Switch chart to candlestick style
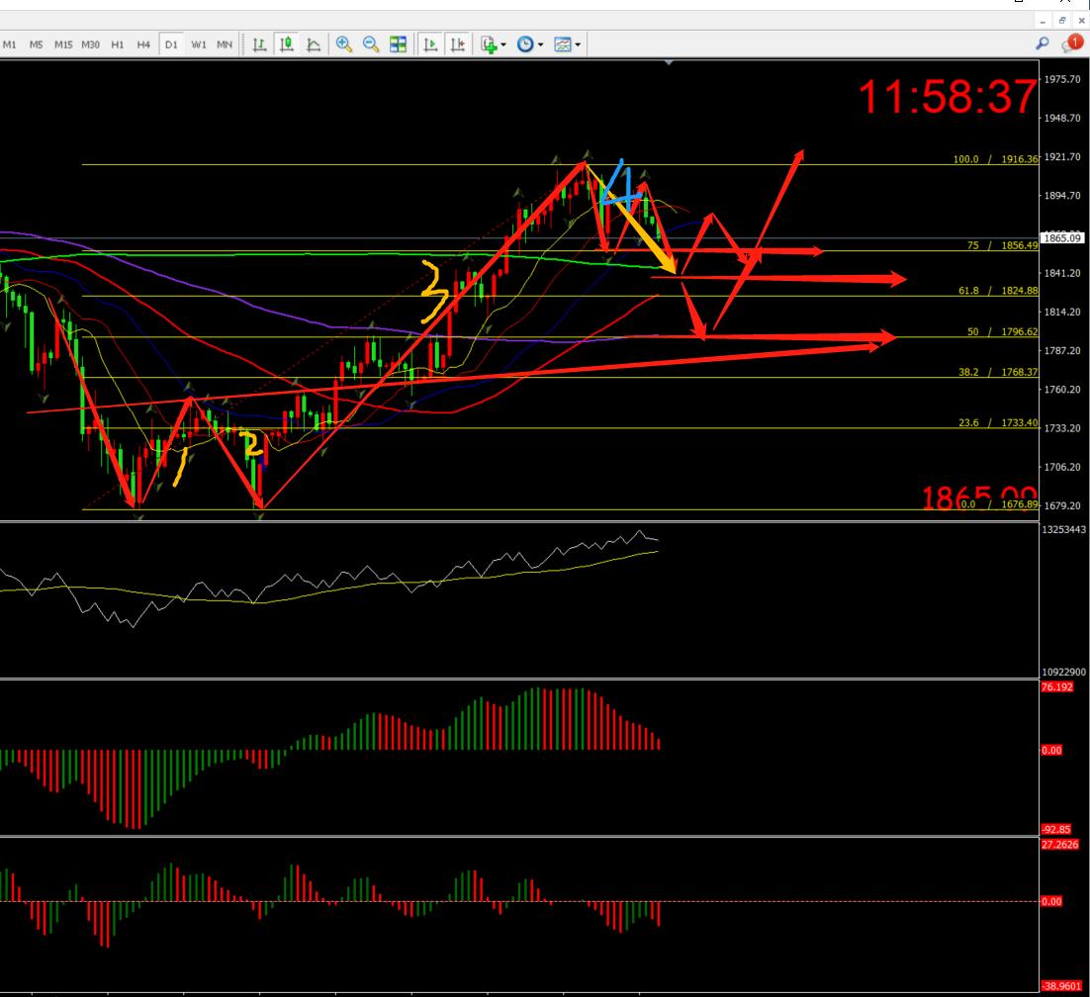 [x=287, y=45]
